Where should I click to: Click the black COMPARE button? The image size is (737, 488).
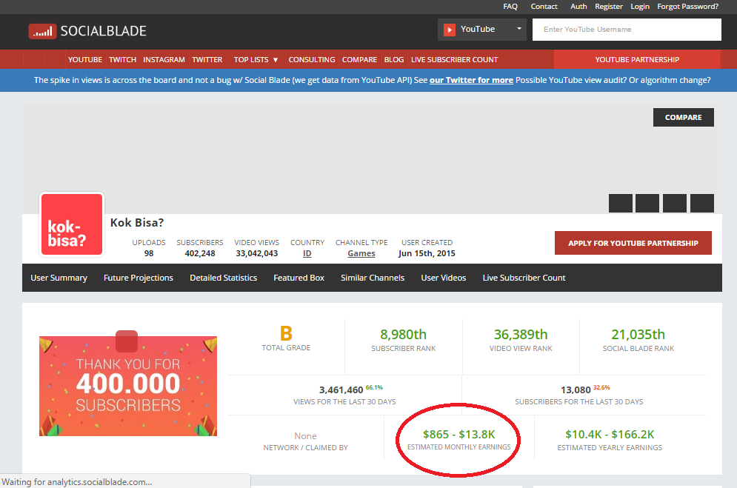click(684, 118)
